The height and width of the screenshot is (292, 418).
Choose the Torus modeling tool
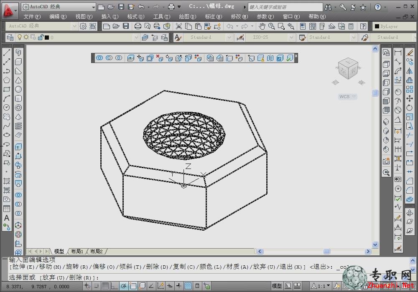click(18, 108)
